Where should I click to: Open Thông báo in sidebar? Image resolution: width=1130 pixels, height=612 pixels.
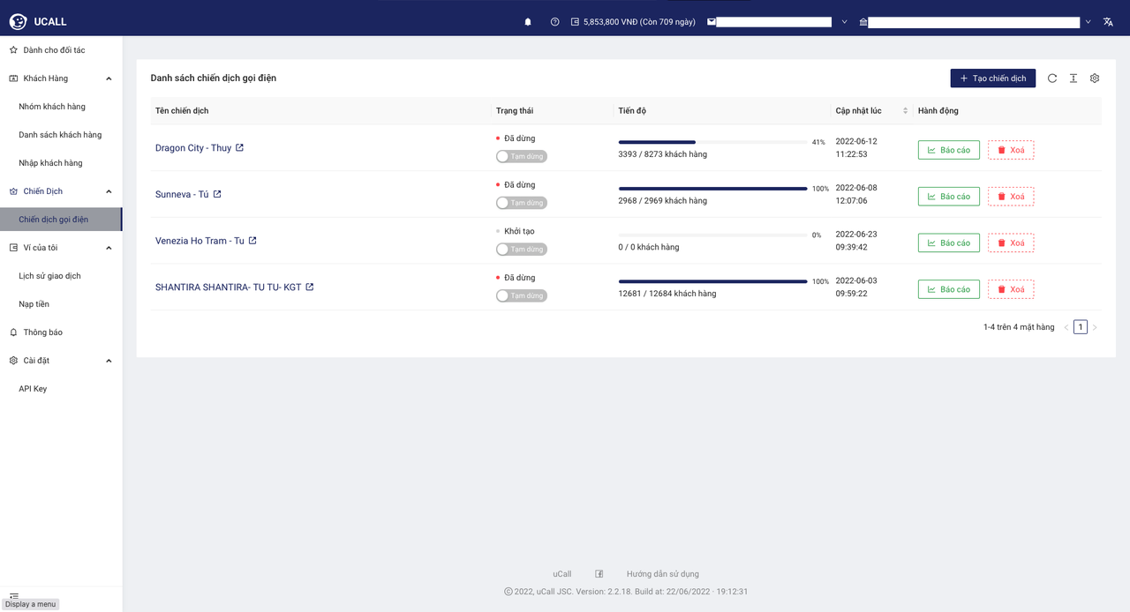pyautogui.click(x=61, y=332)
